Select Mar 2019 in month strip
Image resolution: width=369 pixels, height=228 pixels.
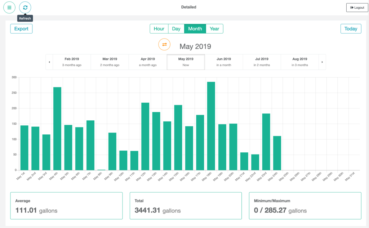[x=110, y=62]
